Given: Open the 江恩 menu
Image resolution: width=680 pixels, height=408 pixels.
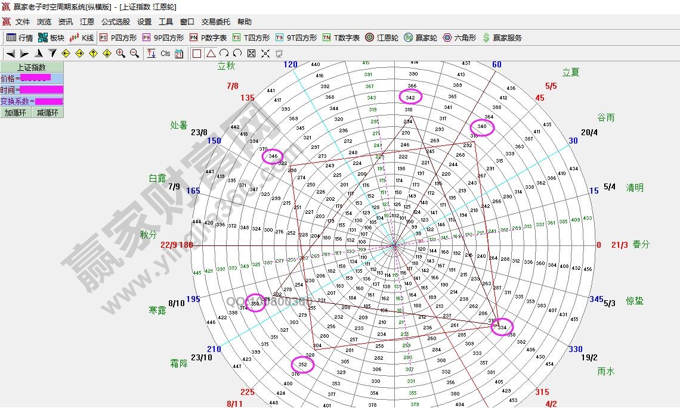Looking at the screenshot, I should pos(86,21).
